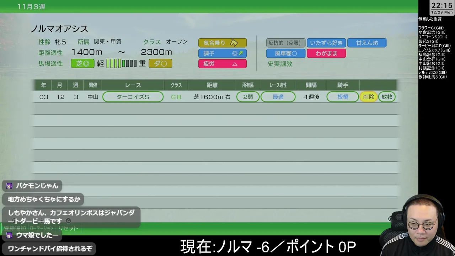The height and width of the screenshot is (256, 455).
Task: Click the 芝◎ turf aptitude badge
Action: (82, 64)
